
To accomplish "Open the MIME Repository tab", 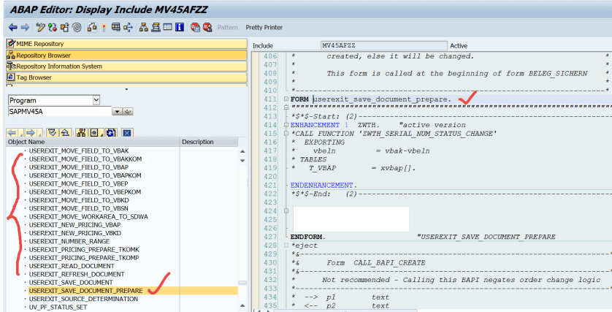I will coord(44,44).
